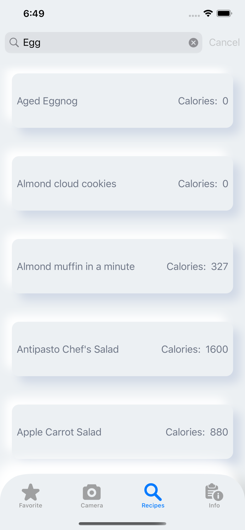Open the Apple Carrot Salad recipe
Image resolution: width=245 pixels, height=530 pixels.
122,432
